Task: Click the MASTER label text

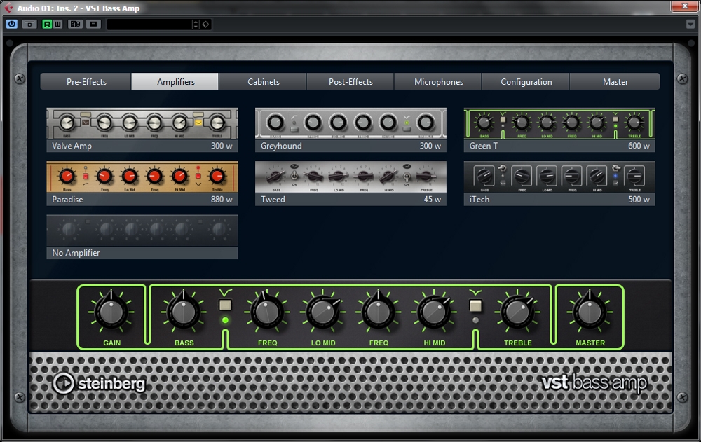Action: click(590, 343)
